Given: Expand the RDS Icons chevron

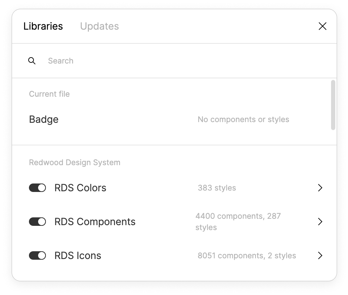Looking at the screenshot, I should pyautogui.click(x=320, y=255).
